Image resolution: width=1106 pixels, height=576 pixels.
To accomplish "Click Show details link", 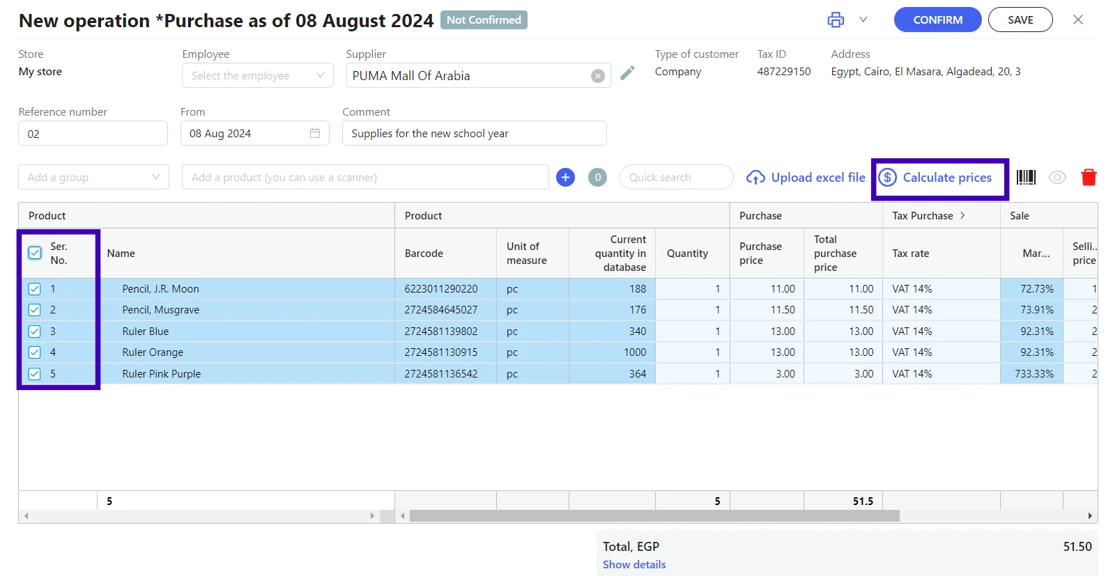I will coord(634,564).
